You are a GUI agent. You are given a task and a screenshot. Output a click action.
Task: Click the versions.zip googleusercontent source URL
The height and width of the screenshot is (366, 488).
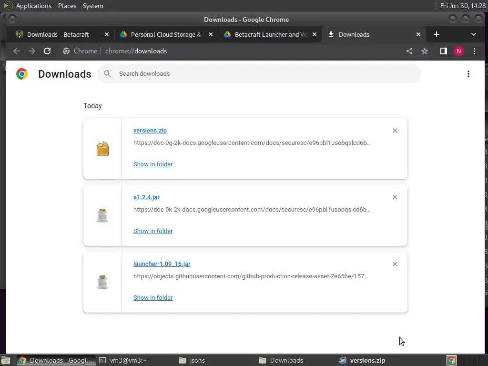click(x=252, y=143)
